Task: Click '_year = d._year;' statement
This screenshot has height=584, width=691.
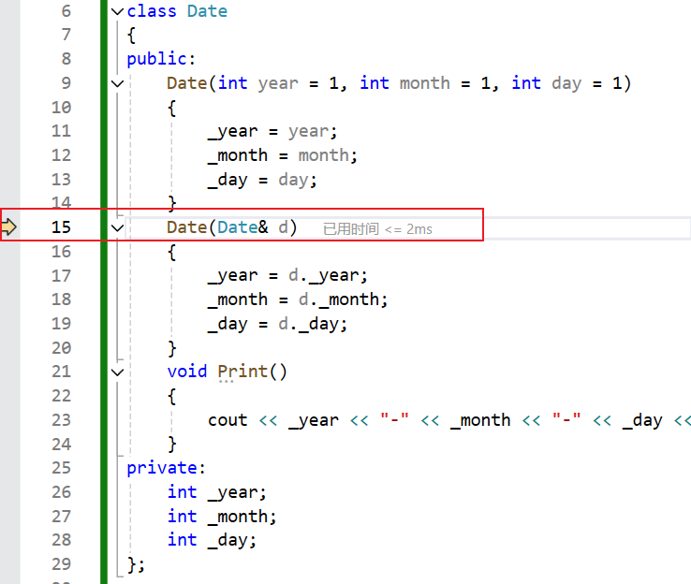Action: point(287,276)
